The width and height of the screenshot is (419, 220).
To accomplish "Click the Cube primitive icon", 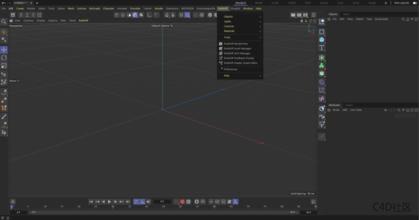I will tap(322, 40).
